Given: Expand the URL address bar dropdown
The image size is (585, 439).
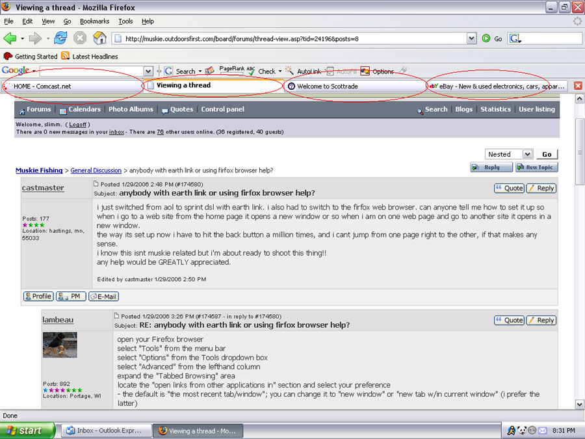Looking at the screenshot, I should click(472, 39).
